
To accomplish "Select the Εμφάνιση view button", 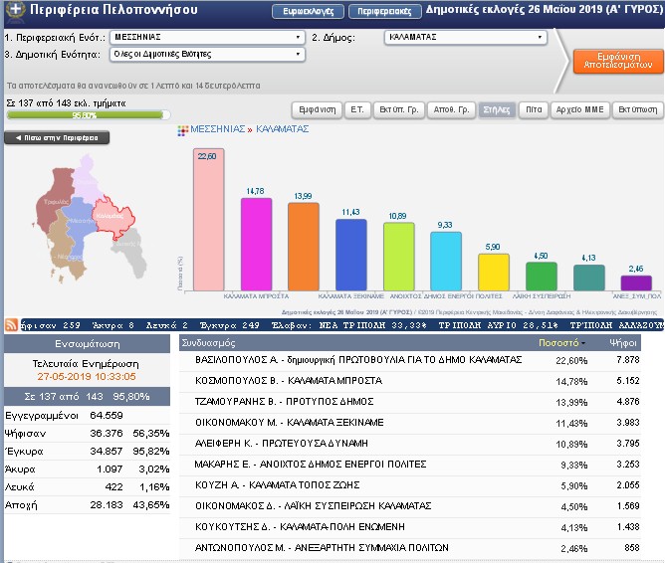I will click(318, 110).
